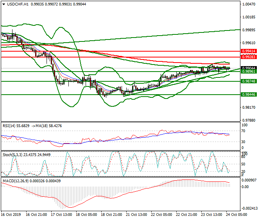Select the green 0.98748 support level label
Image resolution: width=258 pixels, height=219 pixels.
(249, 81)
